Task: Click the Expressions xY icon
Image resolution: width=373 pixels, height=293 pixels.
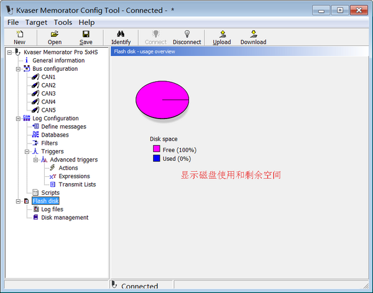Action: tap(53, 176)
